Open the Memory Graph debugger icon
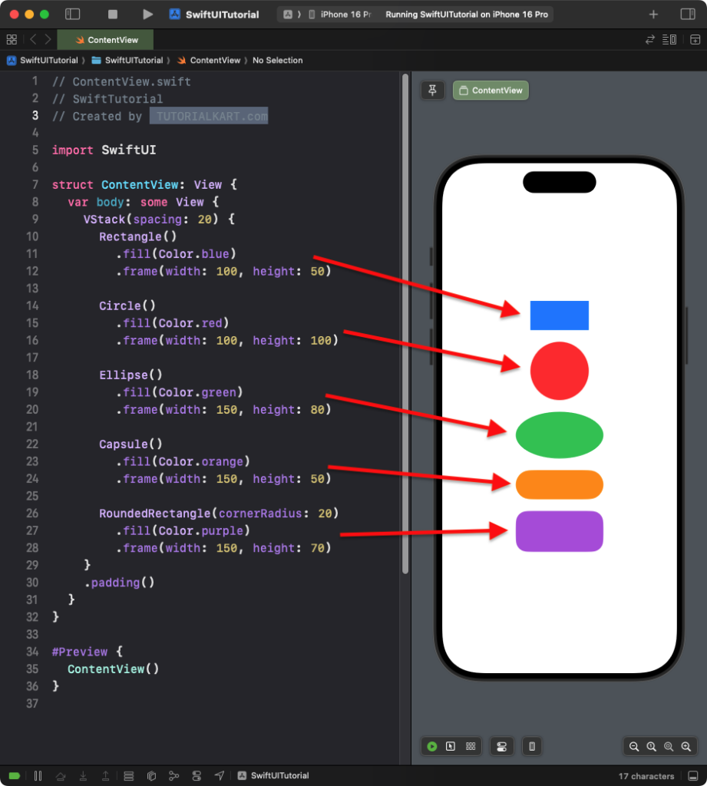 point(173,776)
